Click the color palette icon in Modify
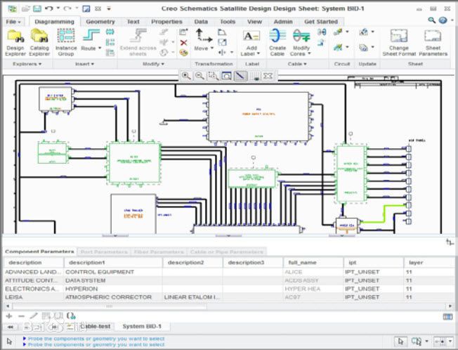The width and height of the screenshot is (458, 350). click(x=183, y=53)
